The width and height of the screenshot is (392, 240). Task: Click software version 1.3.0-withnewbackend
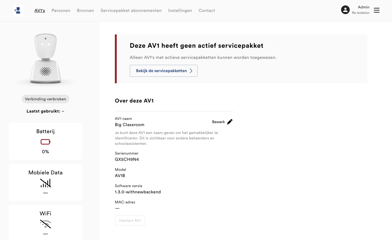click(138, 192)
